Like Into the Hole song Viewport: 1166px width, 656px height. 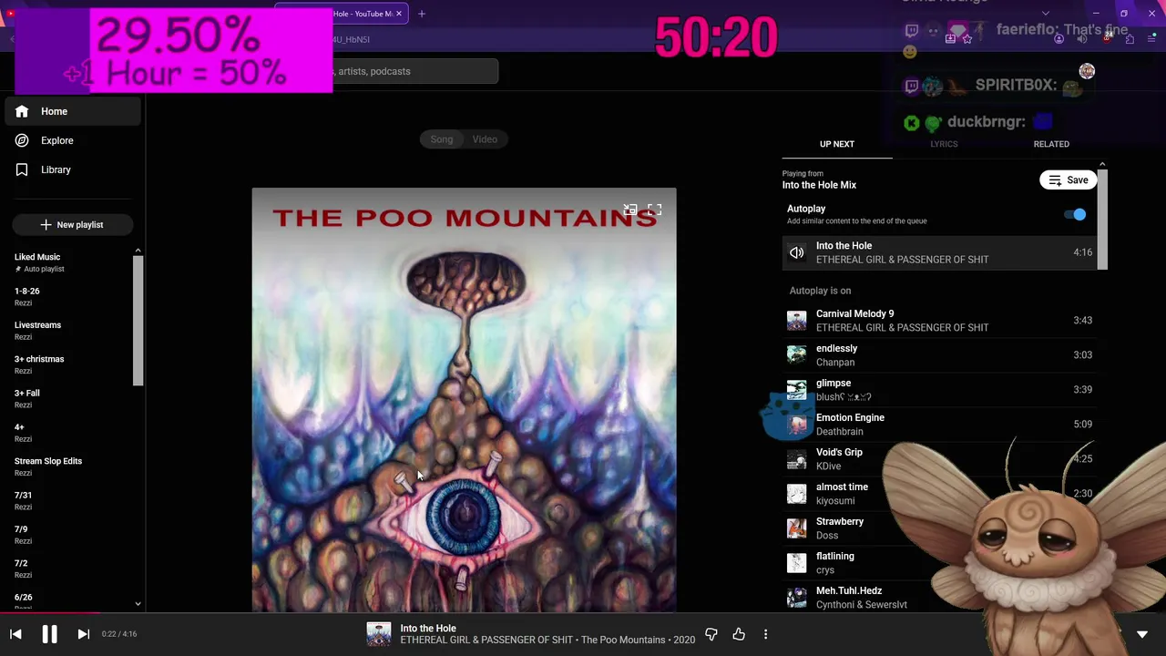[739, 634]
